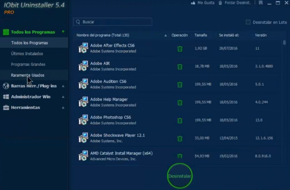Select the AMD Catalyst Install Manager (x64) name

coord(121,153)
